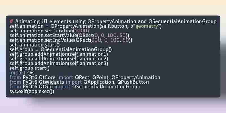Click addAnimation(self.animation3) line
Viewport: 226px width, 113px height.
59,63
